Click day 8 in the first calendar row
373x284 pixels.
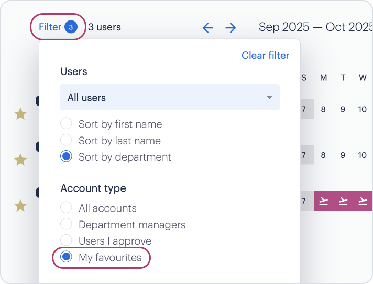(x=324, y=110)
